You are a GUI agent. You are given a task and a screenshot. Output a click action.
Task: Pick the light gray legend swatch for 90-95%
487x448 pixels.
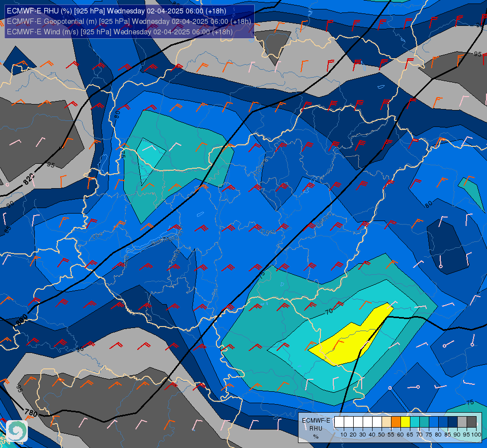(x=462, y=422)
